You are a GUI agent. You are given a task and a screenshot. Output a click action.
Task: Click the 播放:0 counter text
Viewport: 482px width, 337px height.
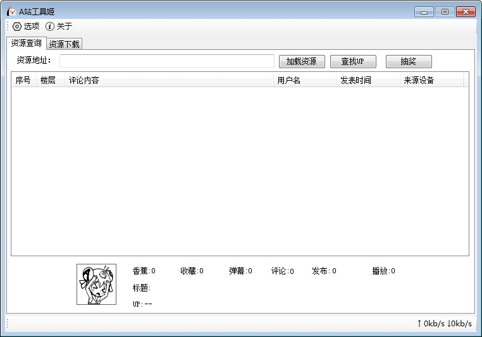pos(383,271)
